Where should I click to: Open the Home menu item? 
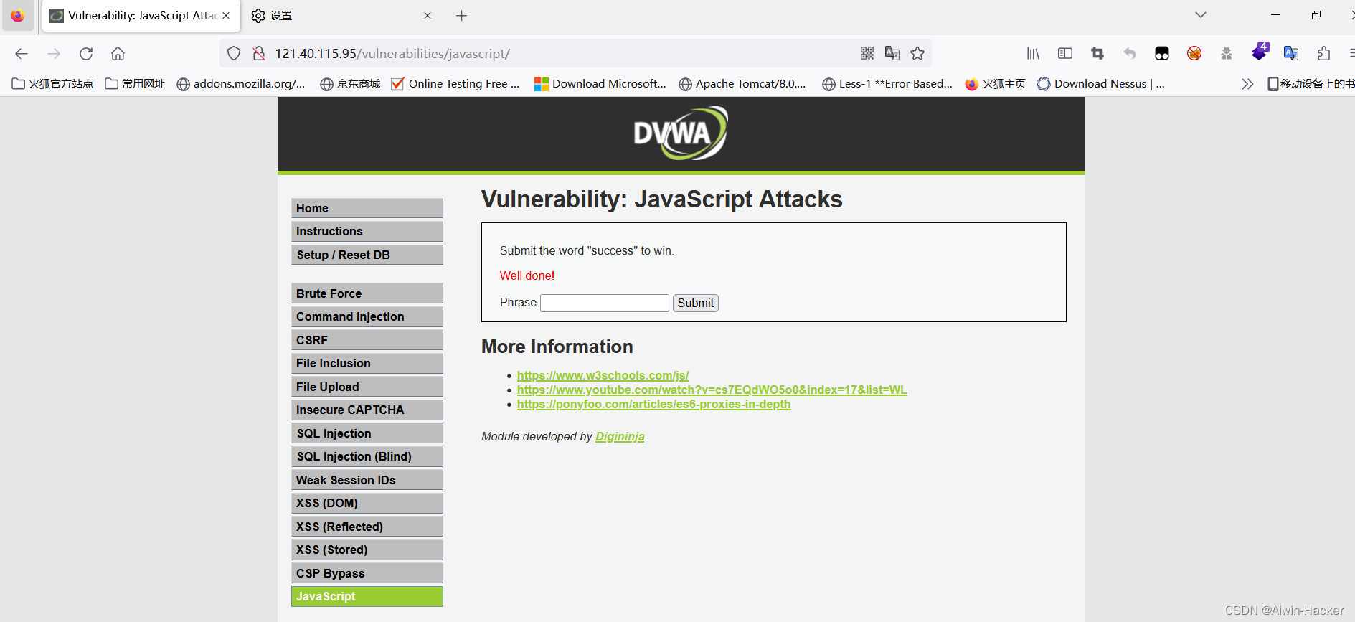point(367,208)
